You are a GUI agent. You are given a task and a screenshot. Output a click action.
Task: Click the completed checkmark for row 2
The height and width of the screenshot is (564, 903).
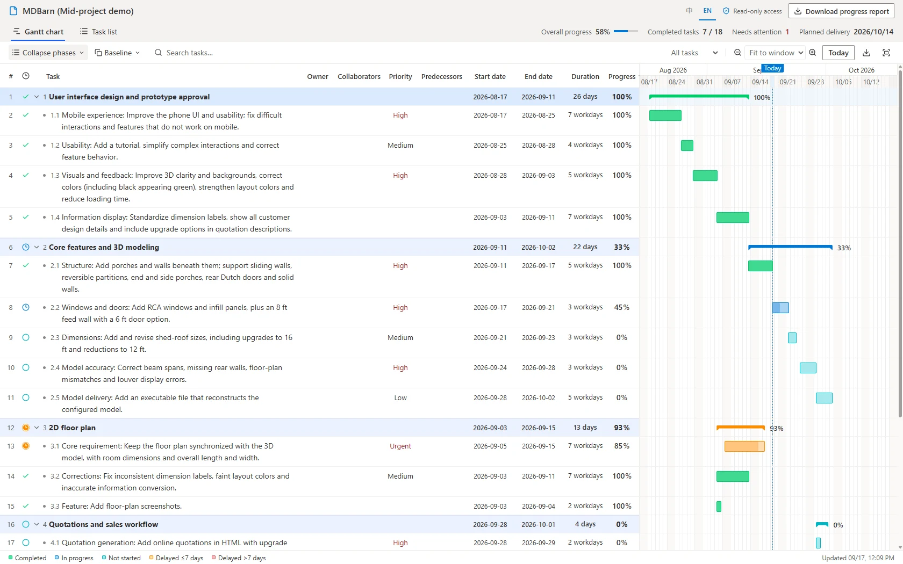point(26,115)
